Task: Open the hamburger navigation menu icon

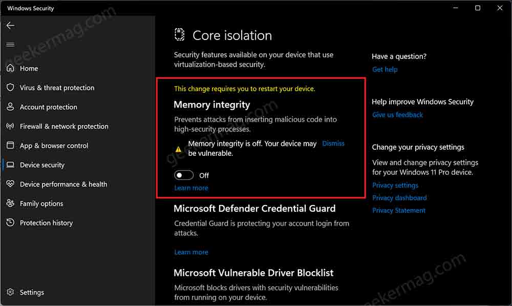Action: click(10, 45)
